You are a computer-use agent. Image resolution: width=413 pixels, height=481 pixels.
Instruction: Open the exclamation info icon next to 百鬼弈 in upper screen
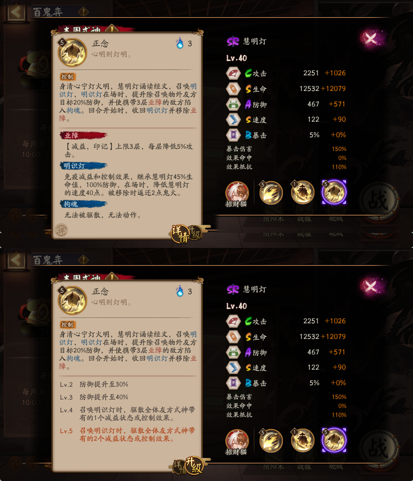click(x=83, y=12)
